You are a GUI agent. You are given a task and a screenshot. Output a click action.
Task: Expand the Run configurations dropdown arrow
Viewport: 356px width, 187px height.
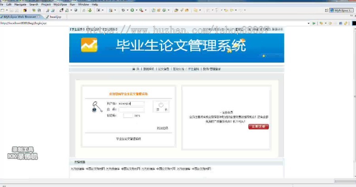pyautogui.click(x=136, y=10)
